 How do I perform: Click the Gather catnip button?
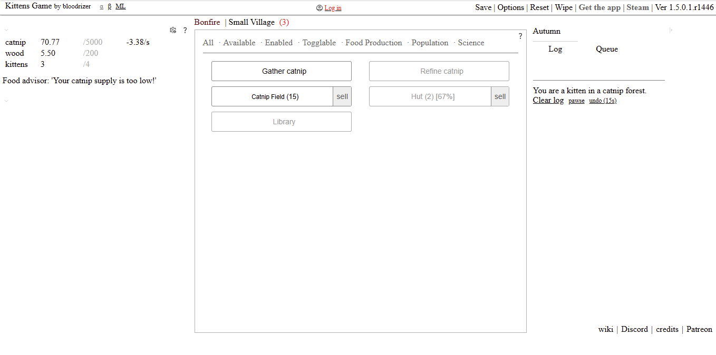282,71
